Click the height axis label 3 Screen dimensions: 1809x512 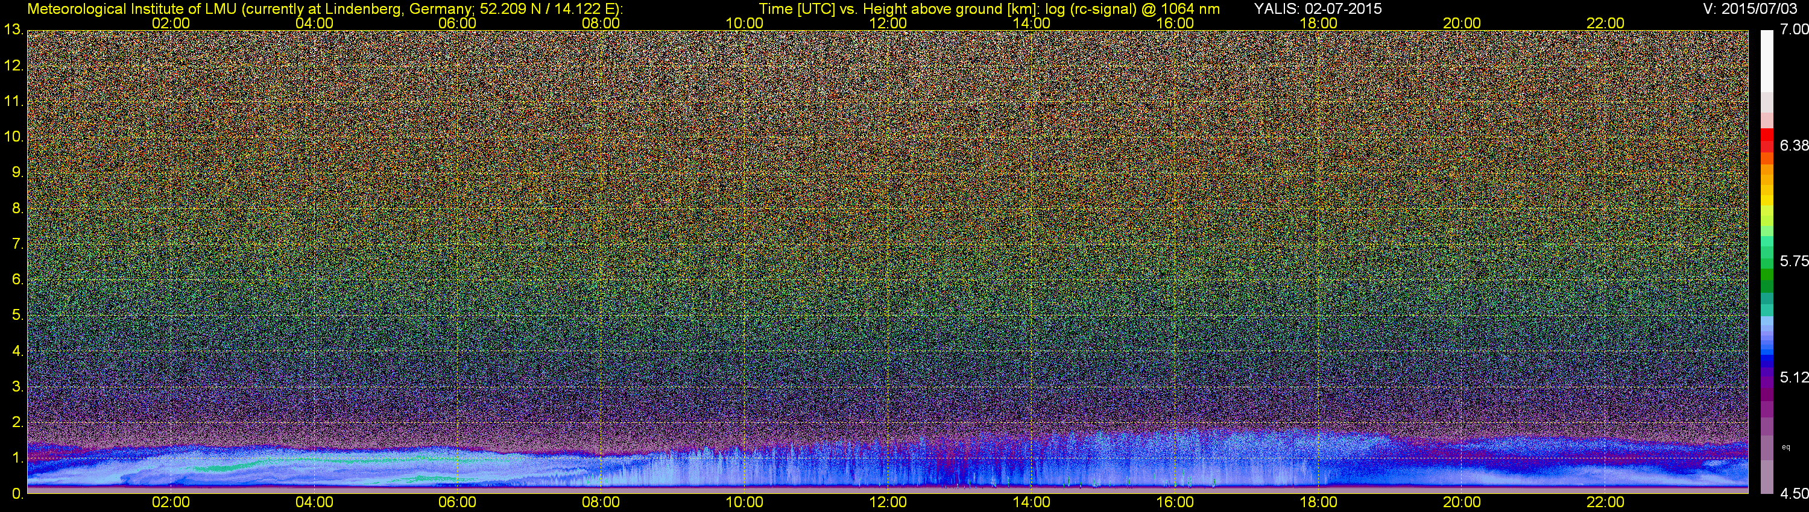(17, 387)
